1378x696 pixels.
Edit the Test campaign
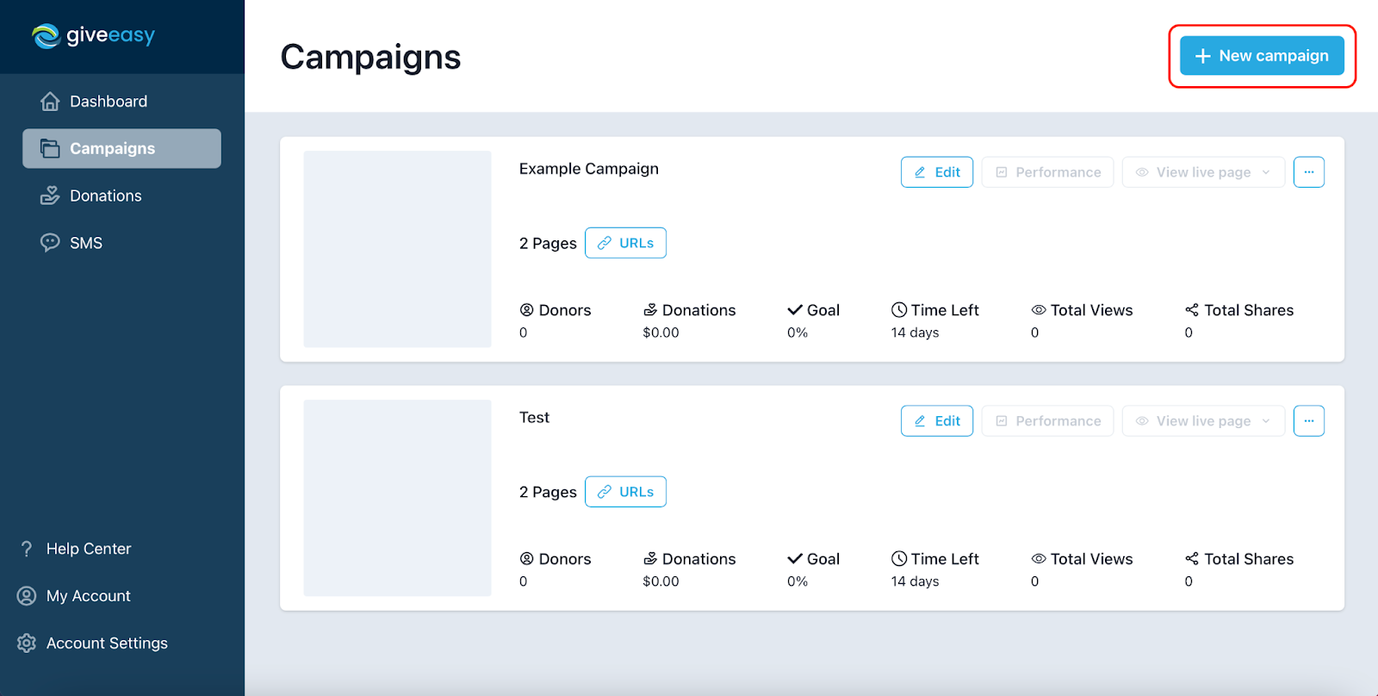tap(937, 421)
